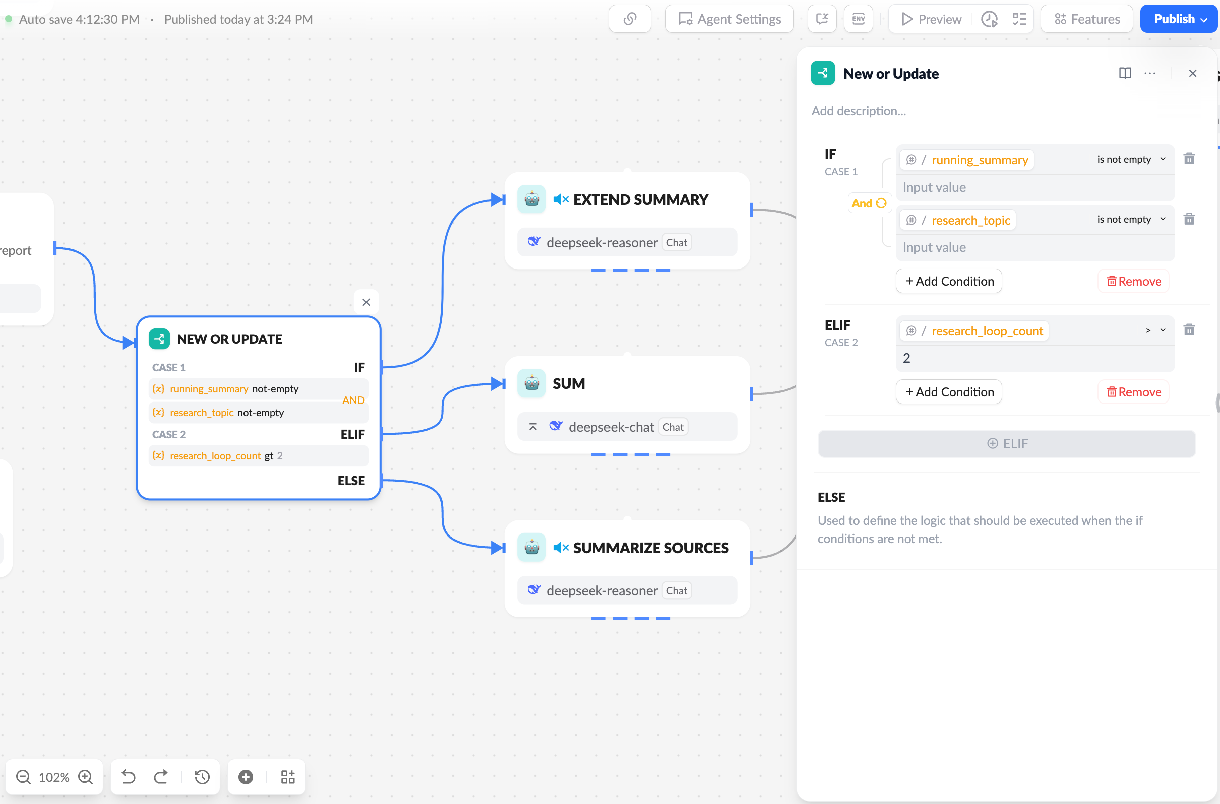Select the Publish menu tab
Viewport: 1220px width, 804px height.
pyautogui.click(x=1178, y=19)
